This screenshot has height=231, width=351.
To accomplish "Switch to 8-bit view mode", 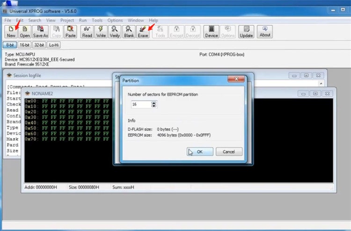I will coord(10,45).
